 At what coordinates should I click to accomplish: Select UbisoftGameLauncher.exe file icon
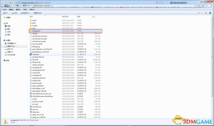[x=31, y=94]
